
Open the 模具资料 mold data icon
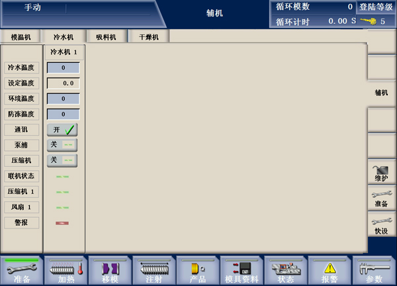242,270
